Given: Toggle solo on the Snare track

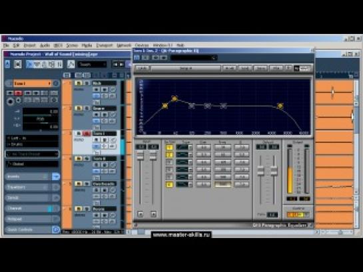Looking at the screenshot, I should [x=87, y=108].
